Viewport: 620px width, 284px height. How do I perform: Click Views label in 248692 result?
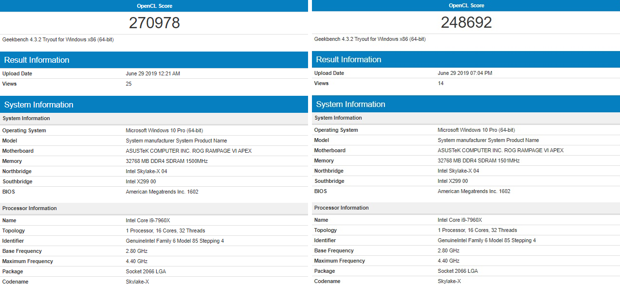pyautogui.click(x=321, y=83)
